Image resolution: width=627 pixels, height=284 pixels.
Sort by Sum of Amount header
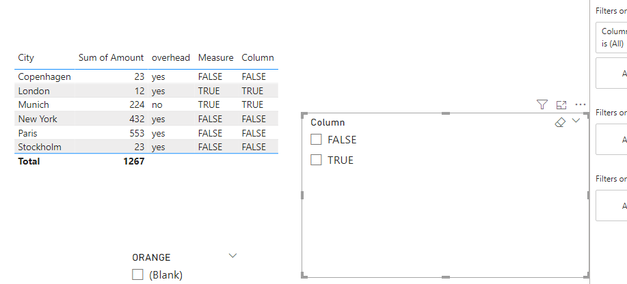(x=111, y=57)
